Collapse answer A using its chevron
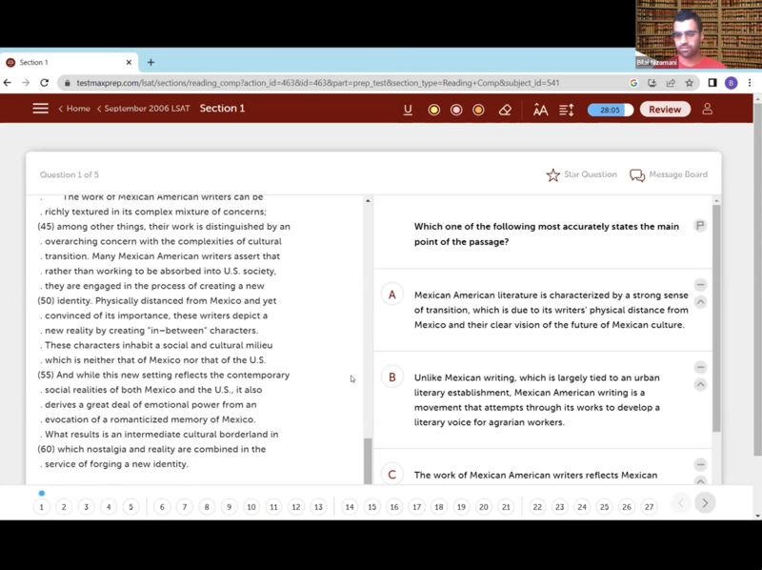 [700, 302]
